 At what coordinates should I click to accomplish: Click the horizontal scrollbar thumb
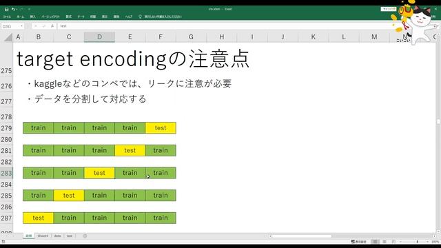(x=302, y=236)
